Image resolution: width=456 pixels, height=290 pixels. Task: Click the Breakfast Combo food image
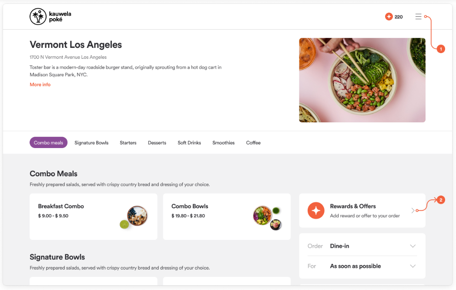134,217
